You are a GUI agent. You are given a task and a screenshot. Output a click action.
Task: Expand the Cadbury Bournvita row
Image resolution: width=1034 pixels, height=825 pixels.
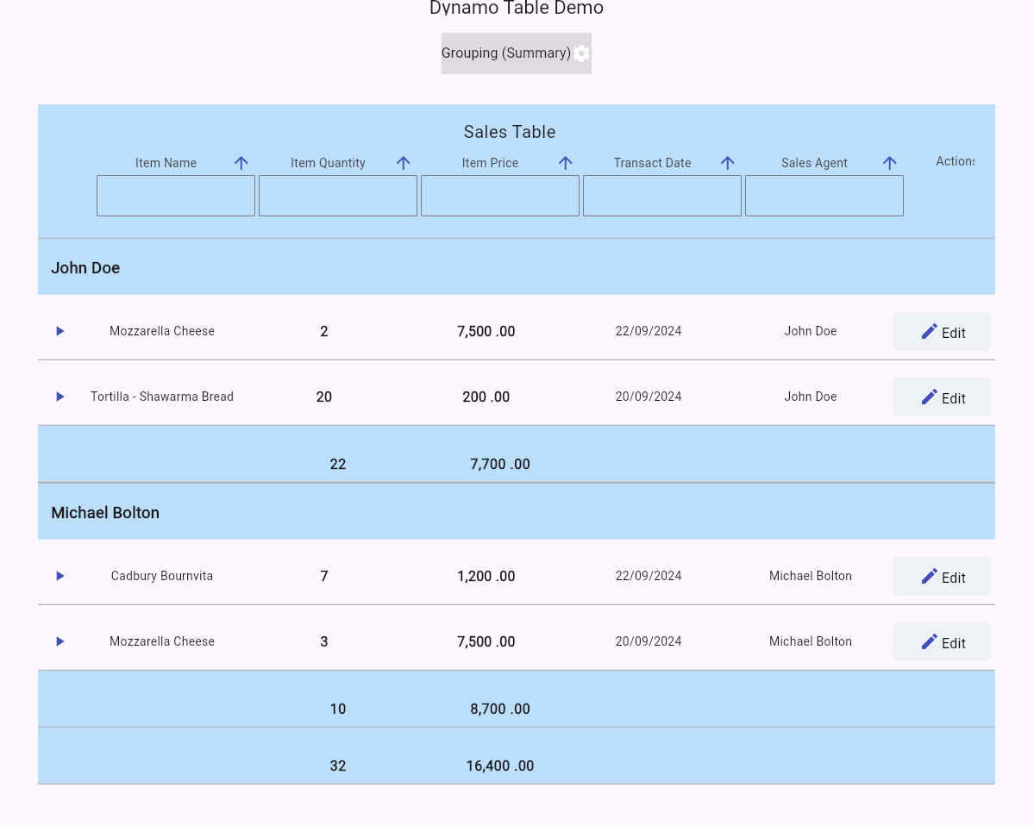[x=60, y=576]
